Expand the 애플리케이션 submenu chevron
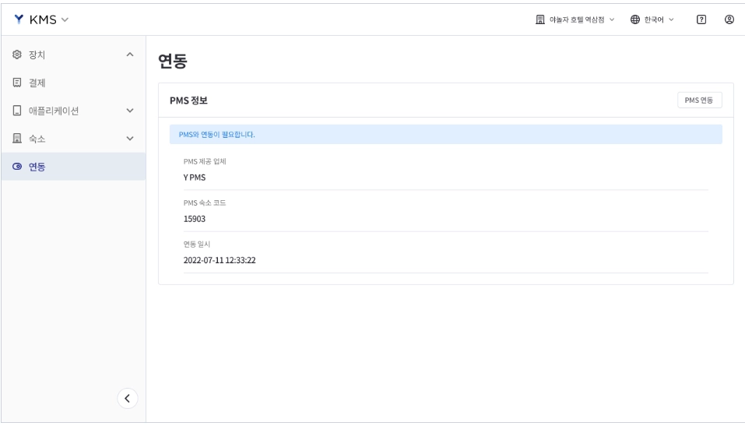745x426 pixels. (x=130, y=111)
